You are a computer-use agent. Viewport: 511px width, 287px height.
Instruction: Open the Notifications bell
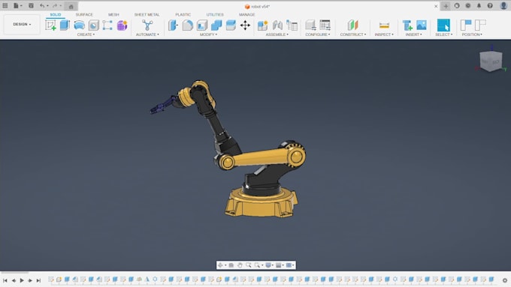[479, 6]
